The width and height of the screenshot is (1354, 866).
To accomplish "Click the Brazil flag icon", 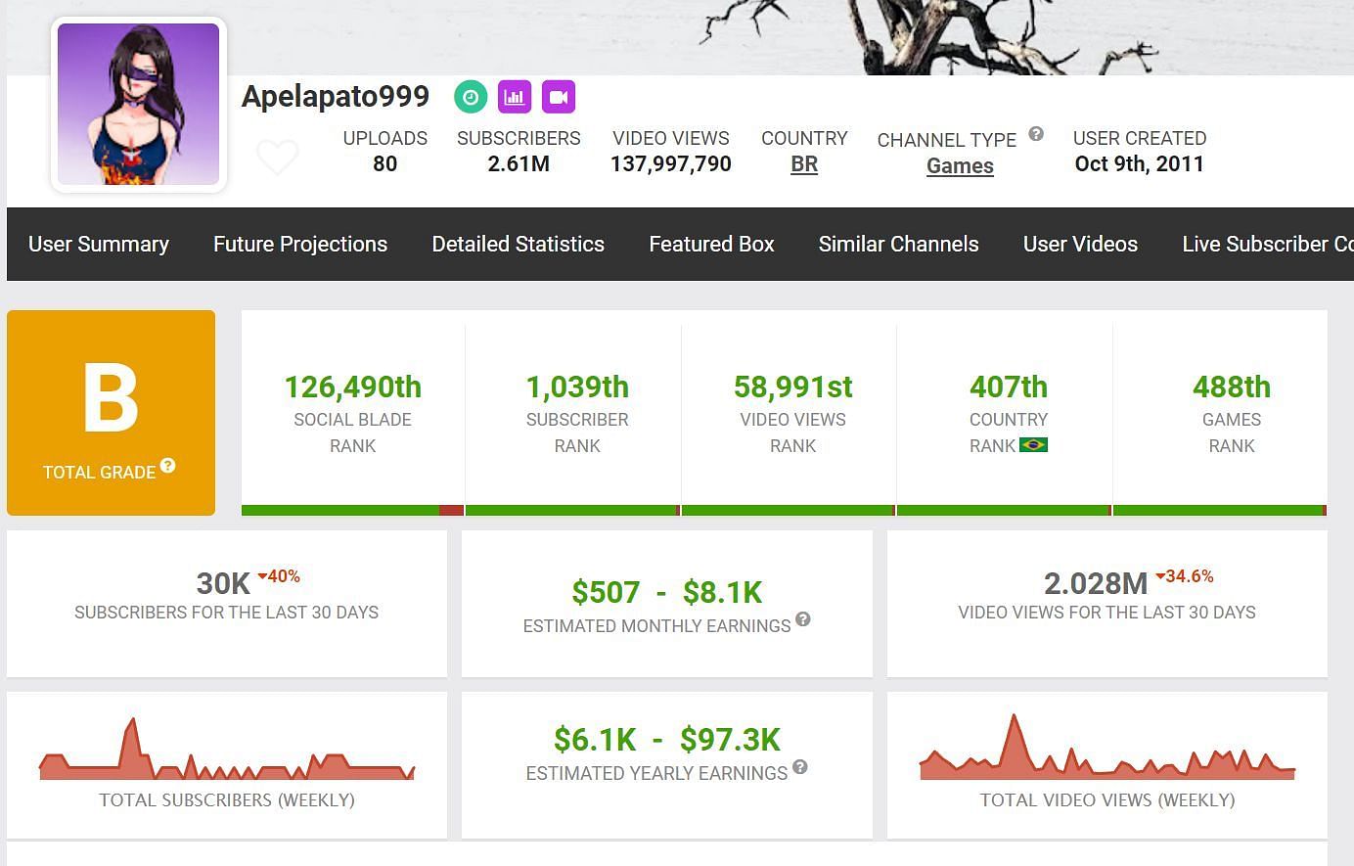I will (x=1033, y=445).
